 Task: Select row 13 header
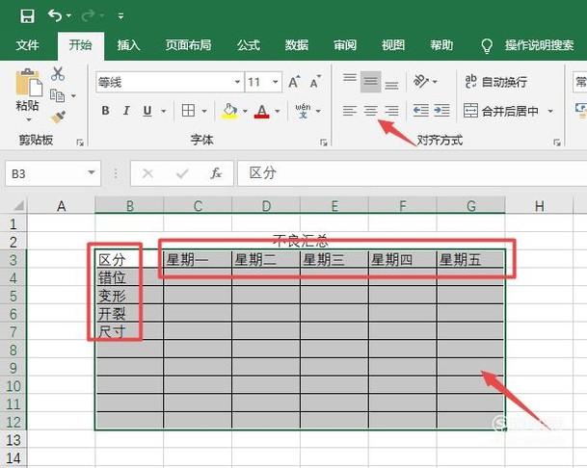click(x=13, y=440)
